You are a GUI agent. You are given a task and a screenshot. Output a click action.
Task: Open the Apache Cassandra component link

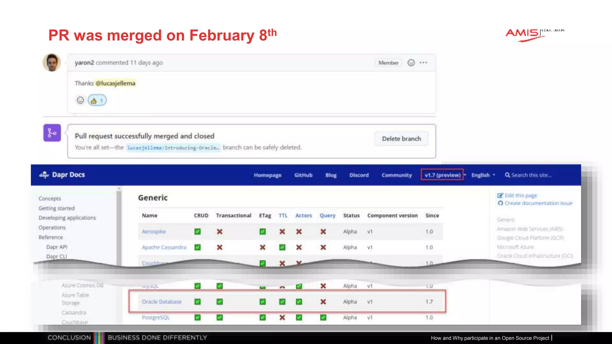[164, 248]
